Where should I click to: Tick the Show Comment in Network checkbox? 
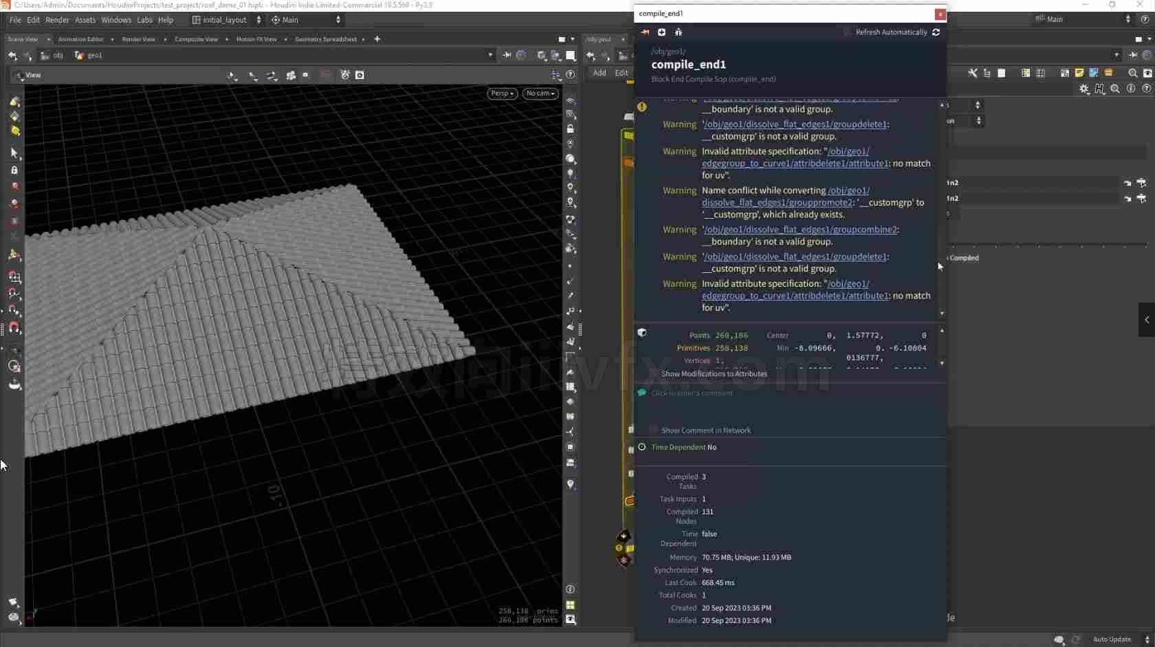(x=654, y=430)
